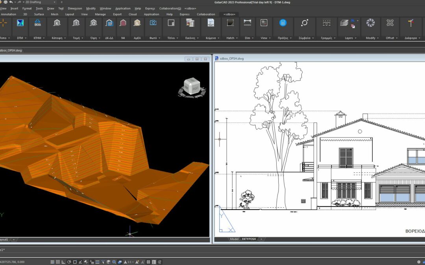Viewport: 425px width, 265px height.
Task: Select the EKTYPOSH layout tab
Action: click(249, 239)
